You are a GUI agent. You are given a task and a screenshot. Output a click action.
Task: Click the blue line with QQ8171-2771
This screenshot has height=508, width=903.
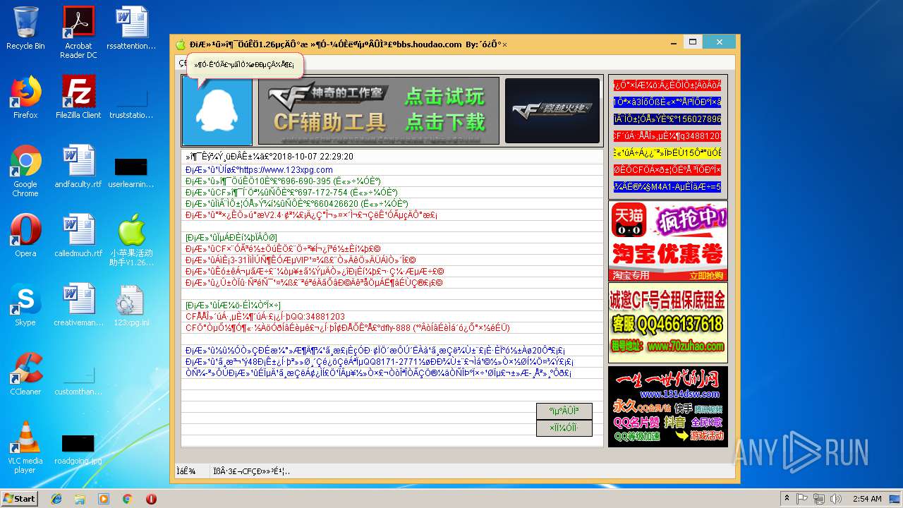tap(379, 362)
